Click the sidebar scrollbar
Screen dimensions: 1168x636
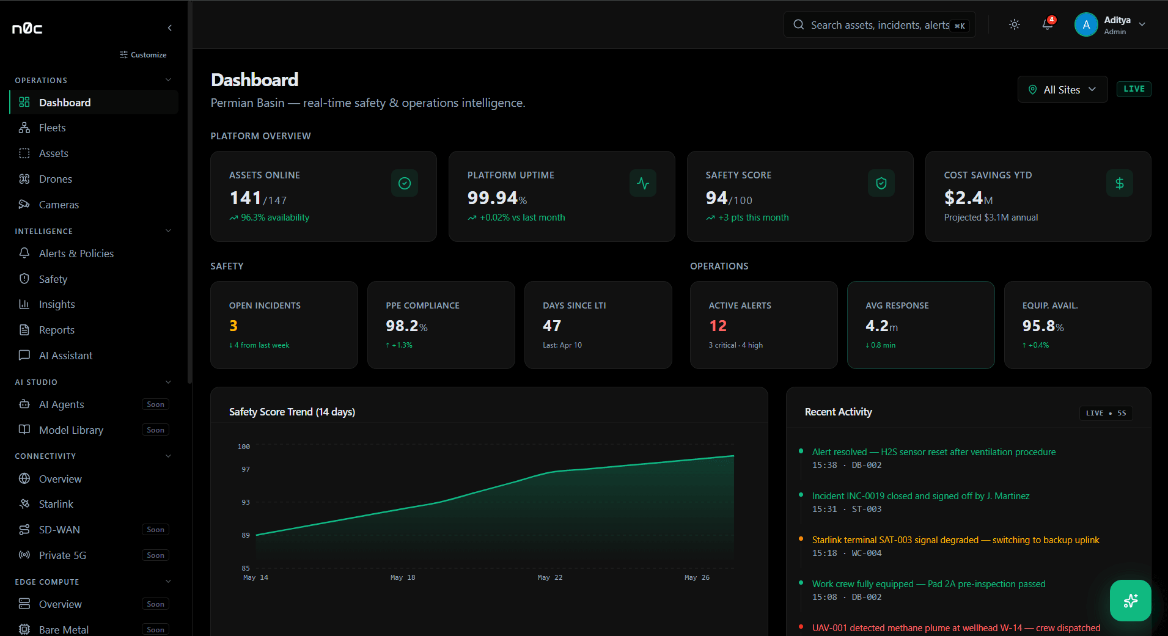[x=189, y=192]
